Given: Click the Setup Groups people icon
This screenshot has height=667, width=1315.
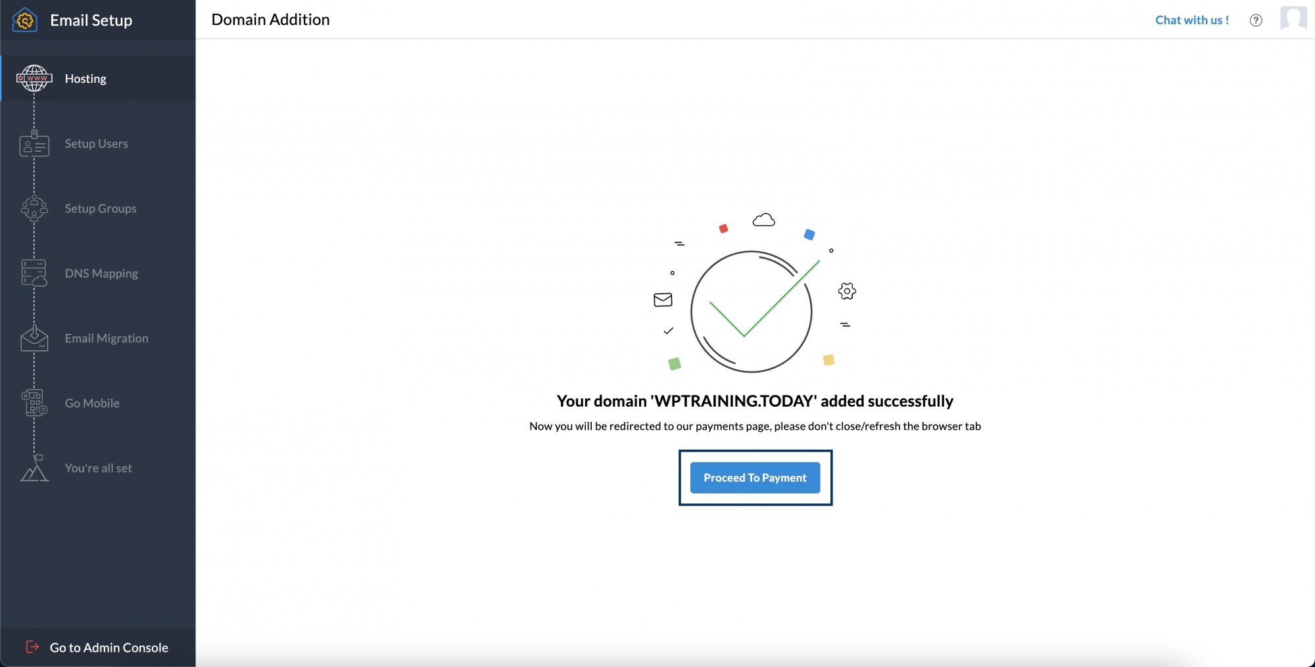Looking at the screenshot, I should point(34,208).
